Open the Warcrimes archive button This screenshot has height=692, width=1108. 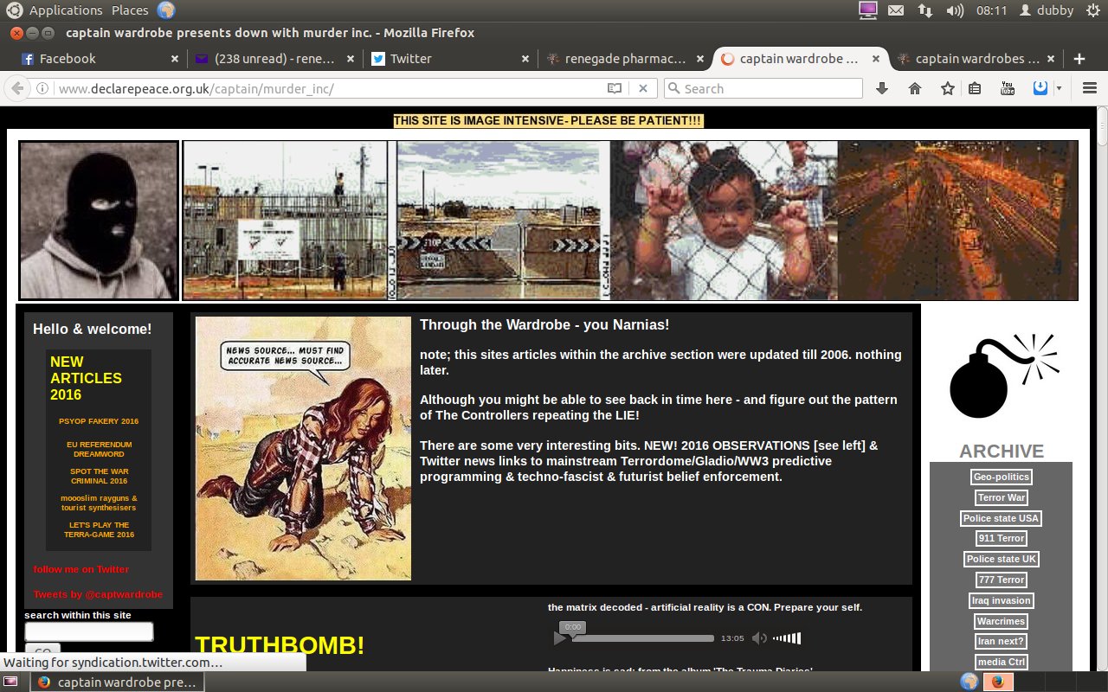1002,621
